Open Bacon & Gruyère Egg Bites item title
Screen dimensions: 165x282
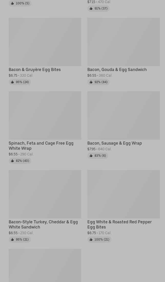[35, 70]
